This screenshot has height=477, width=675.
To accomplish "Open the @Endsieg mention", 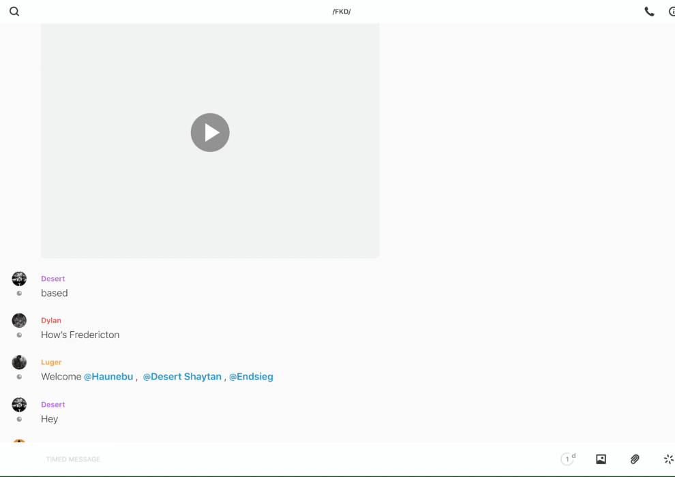I will 251,377.
